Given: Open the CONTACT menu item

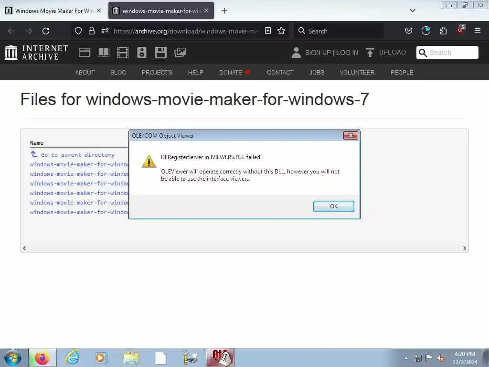Looking at the screenshot, I should [280, 73].
